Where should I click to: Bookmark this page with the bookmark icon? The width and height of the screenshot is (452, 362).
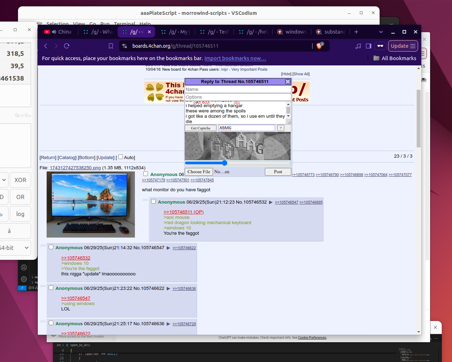click(x=111, y=46)
